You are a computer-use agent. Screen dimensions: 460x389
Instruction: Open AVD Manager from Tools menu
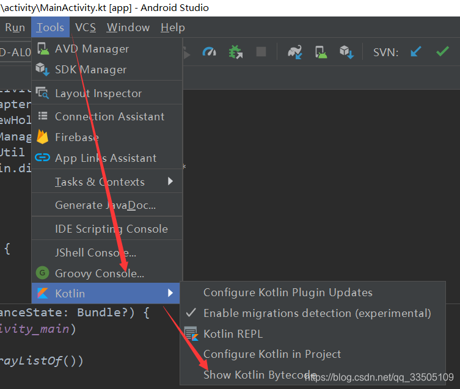(x=107, y=49)
